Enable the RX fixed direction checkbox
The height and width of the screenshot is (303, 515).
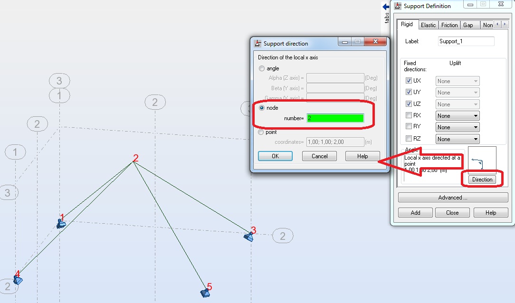409,115
